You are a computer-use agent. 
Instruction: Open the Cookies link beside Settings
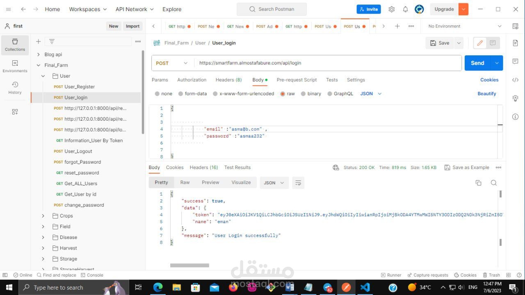[489, 80]
